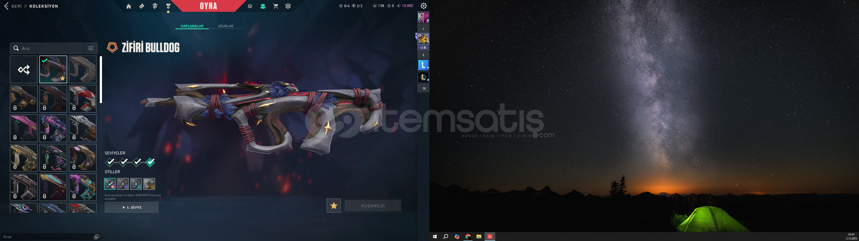Select the third locked style swatch
This screenshot has height=241, width=859.
coord(136,184)
